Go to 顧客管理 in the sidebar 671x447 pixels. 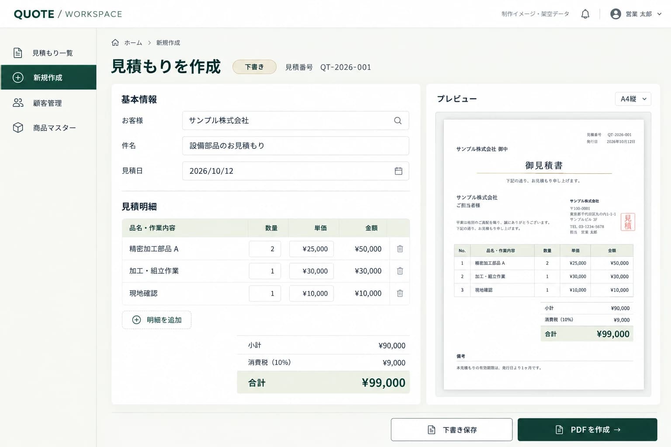click(x=48, y=103)
